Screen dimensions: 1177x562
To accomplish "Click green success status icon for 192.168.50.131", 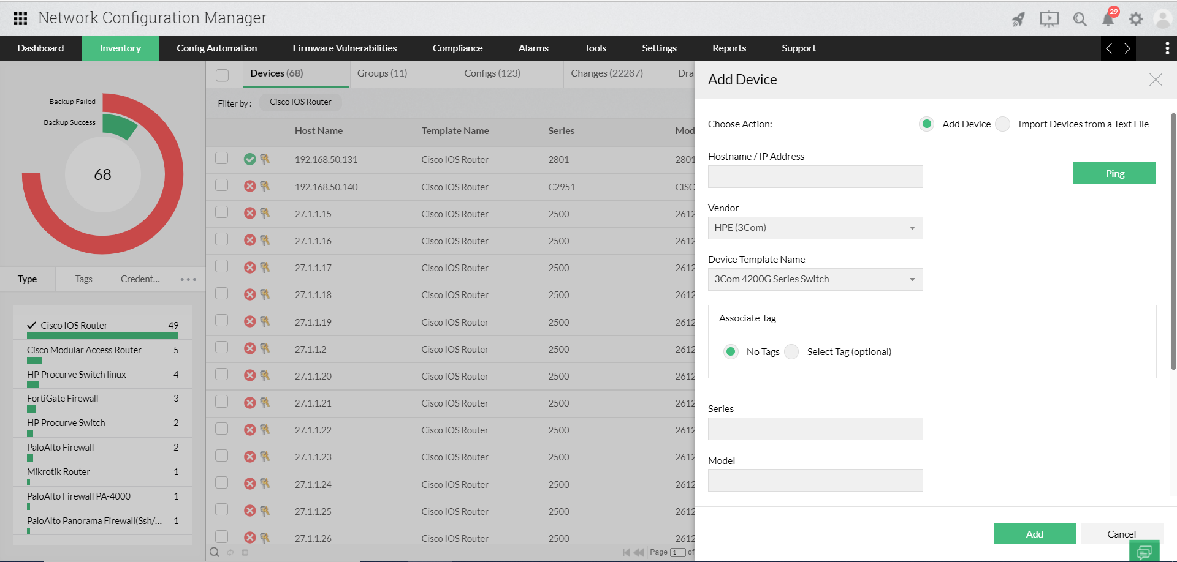I will tap(249, 159).
